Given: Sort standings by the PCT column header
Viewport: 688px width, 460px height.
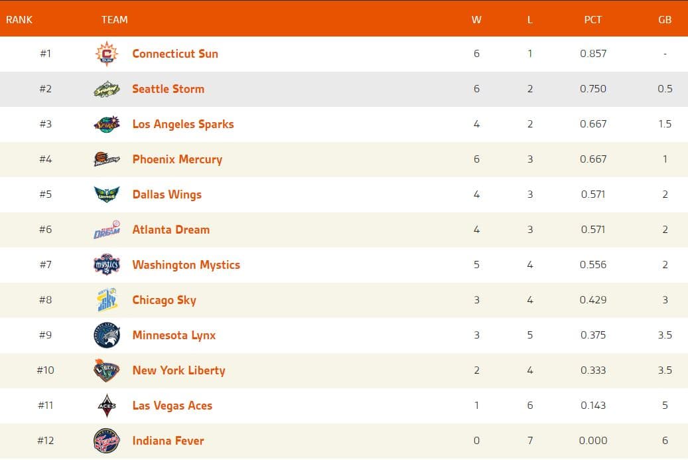Looking at the screenshot, I should pyautogui.click(x=592, y=19).
